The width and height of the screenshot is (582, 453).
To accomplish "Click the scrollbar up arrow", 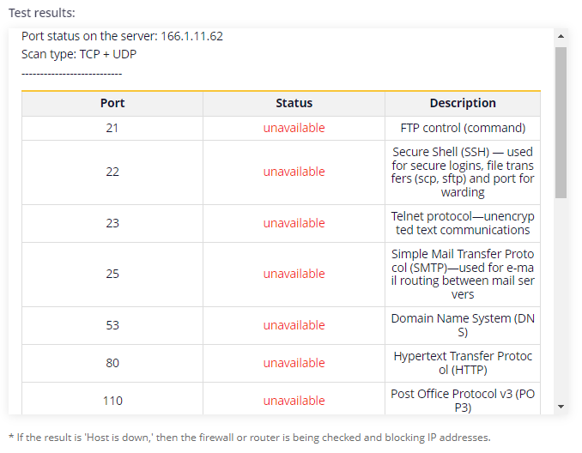I will (x=561, y=36).
